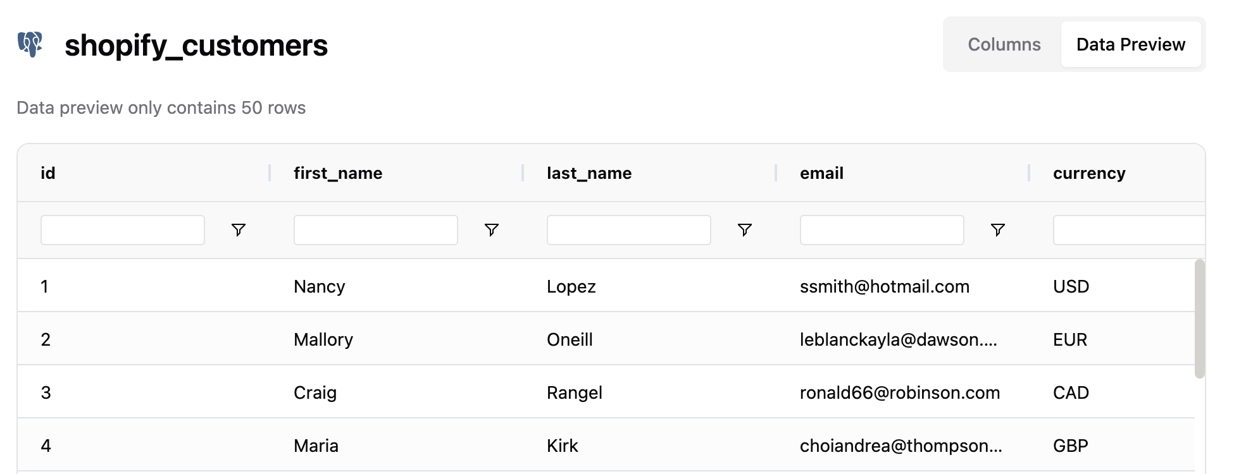Select id cell '2' in Mallory row
1234x474 pixels.
(x=46, y=339)
